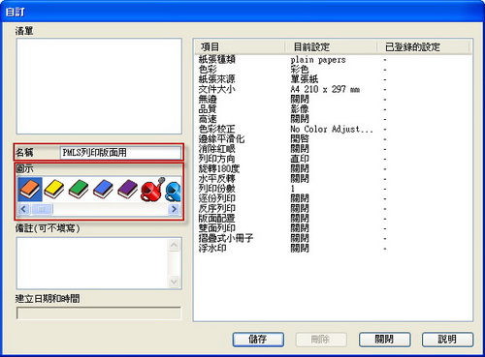
Task: Click the 已登錄的設定 column header
Action: click(423, 47)
